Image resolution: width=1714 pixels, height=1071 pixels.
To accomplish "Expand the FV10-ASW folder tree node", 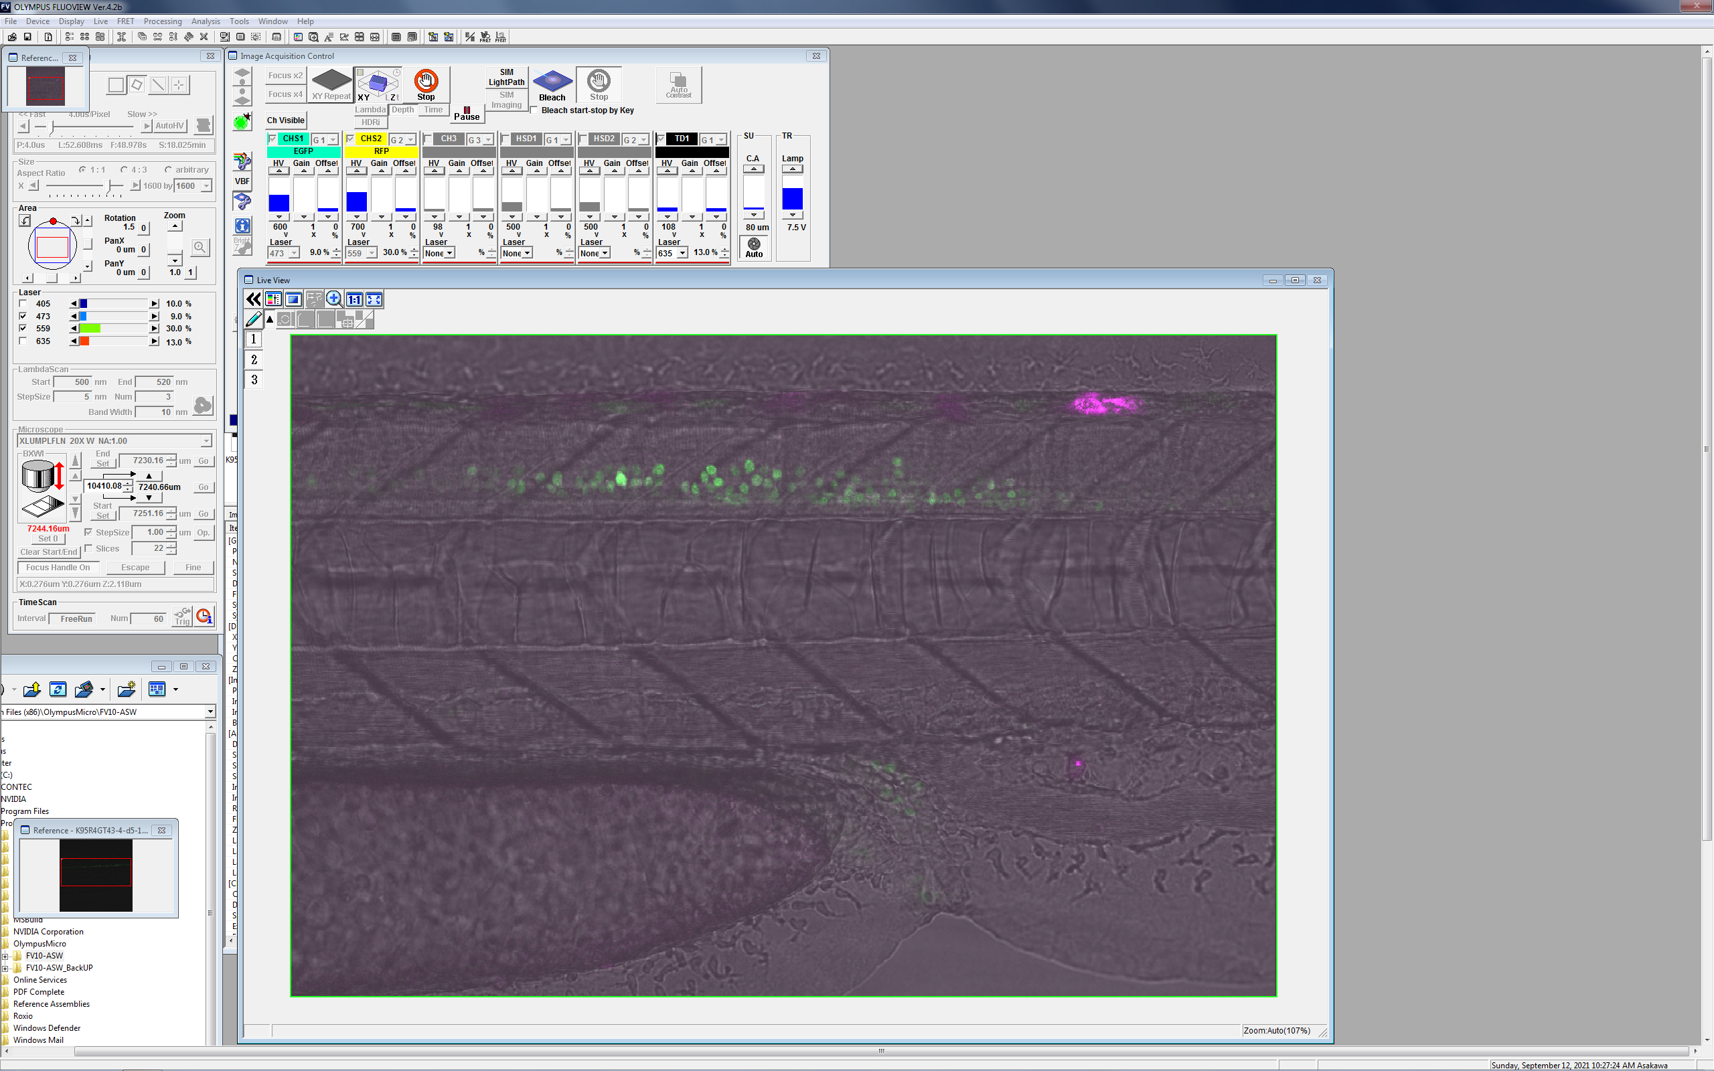I will [x=5, y=956].
